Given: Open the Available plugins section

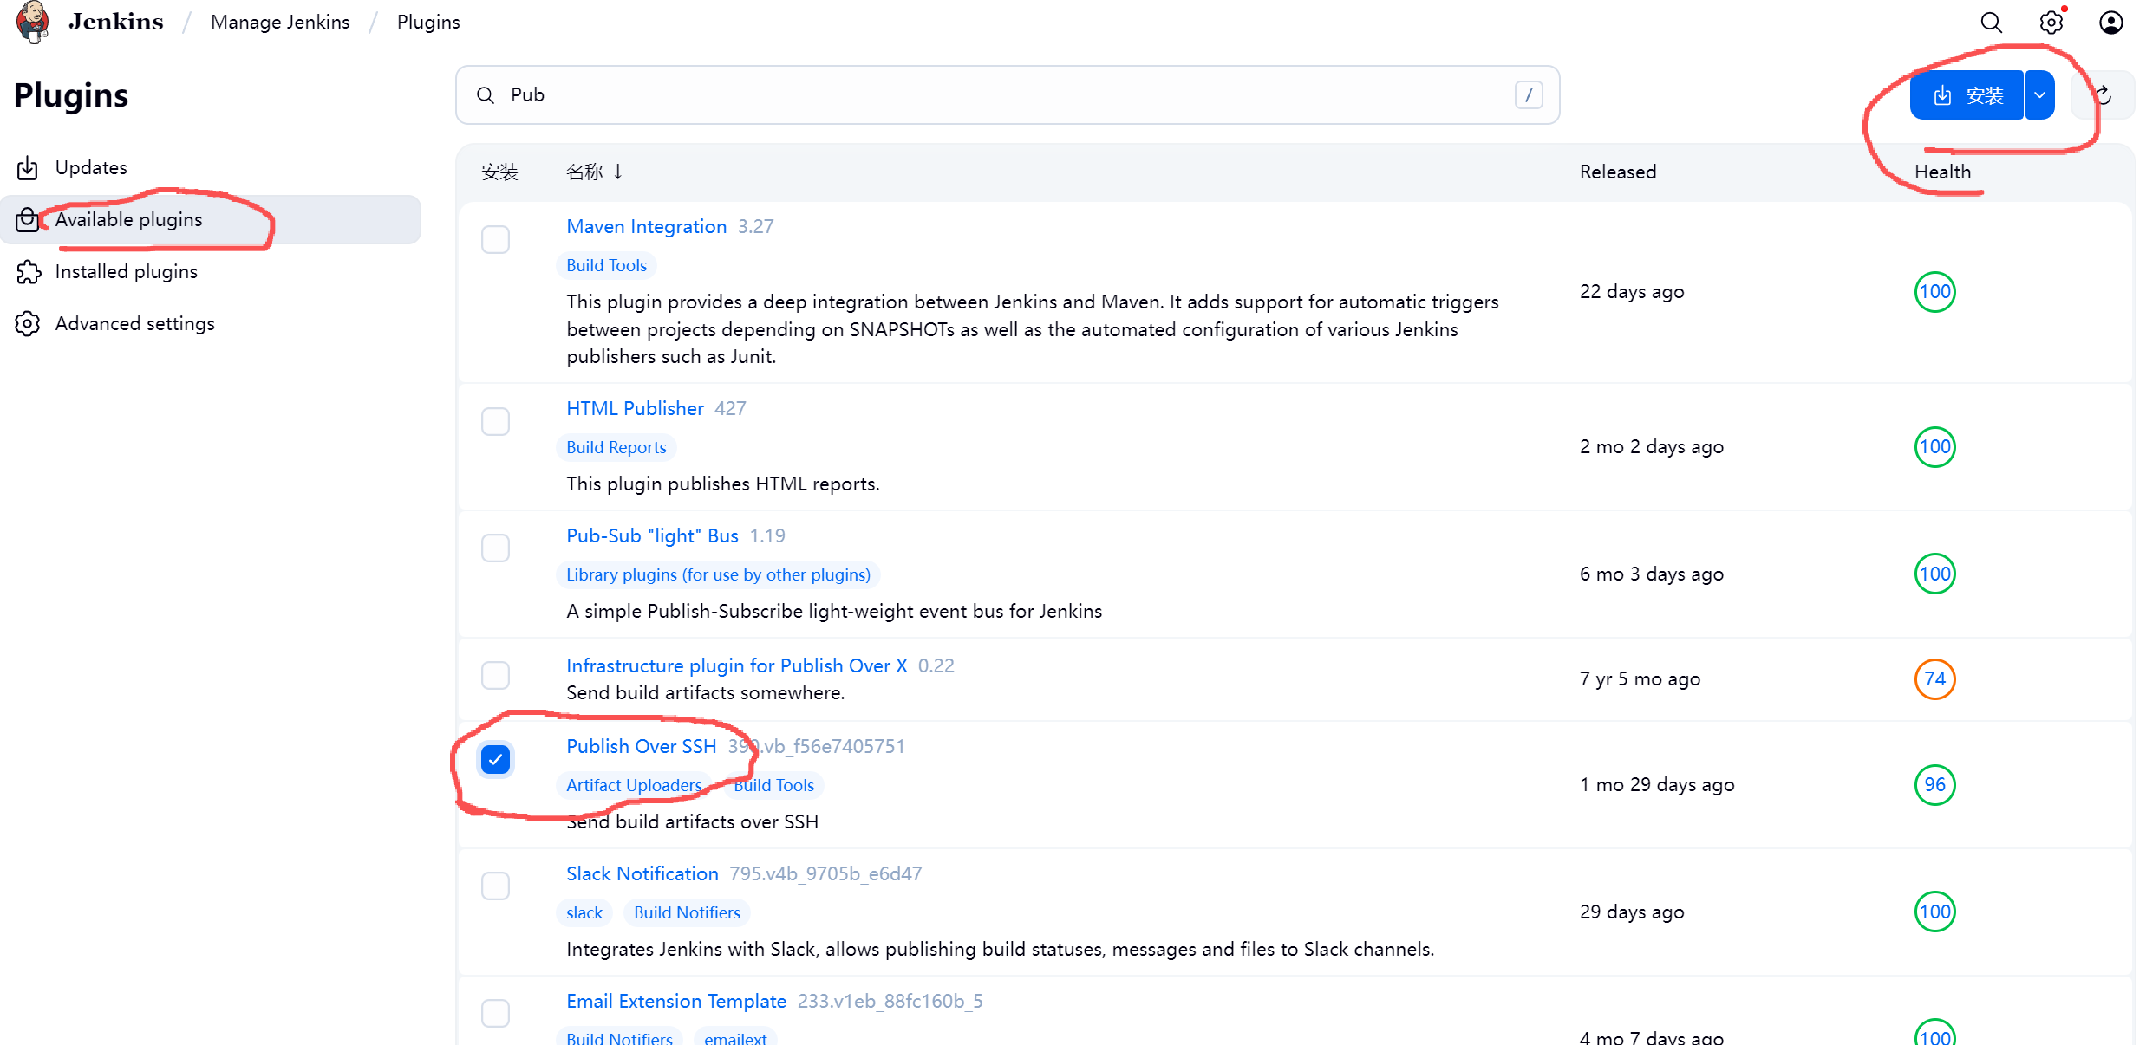Looking at the screenshot, I should tap(211, 220).
